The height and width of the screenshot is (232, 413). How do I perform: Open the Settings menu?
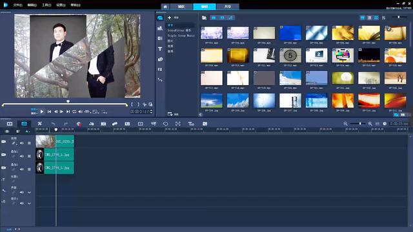(x=61, y=5)
